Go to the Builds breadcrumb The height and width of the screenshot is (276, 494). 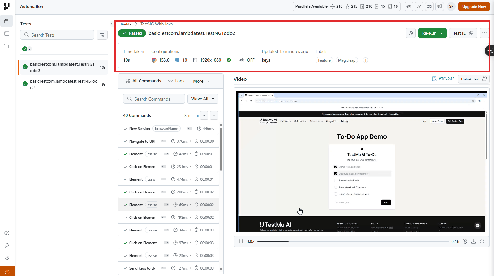[x=126, y=24]
